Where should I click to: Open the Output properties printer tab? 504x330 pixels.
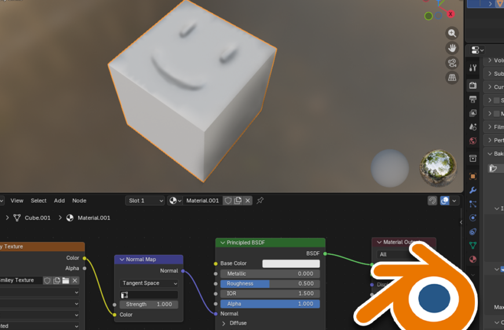473,99
